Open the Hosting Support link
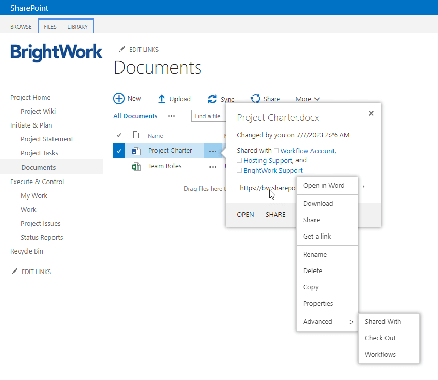 click(268, 161)
